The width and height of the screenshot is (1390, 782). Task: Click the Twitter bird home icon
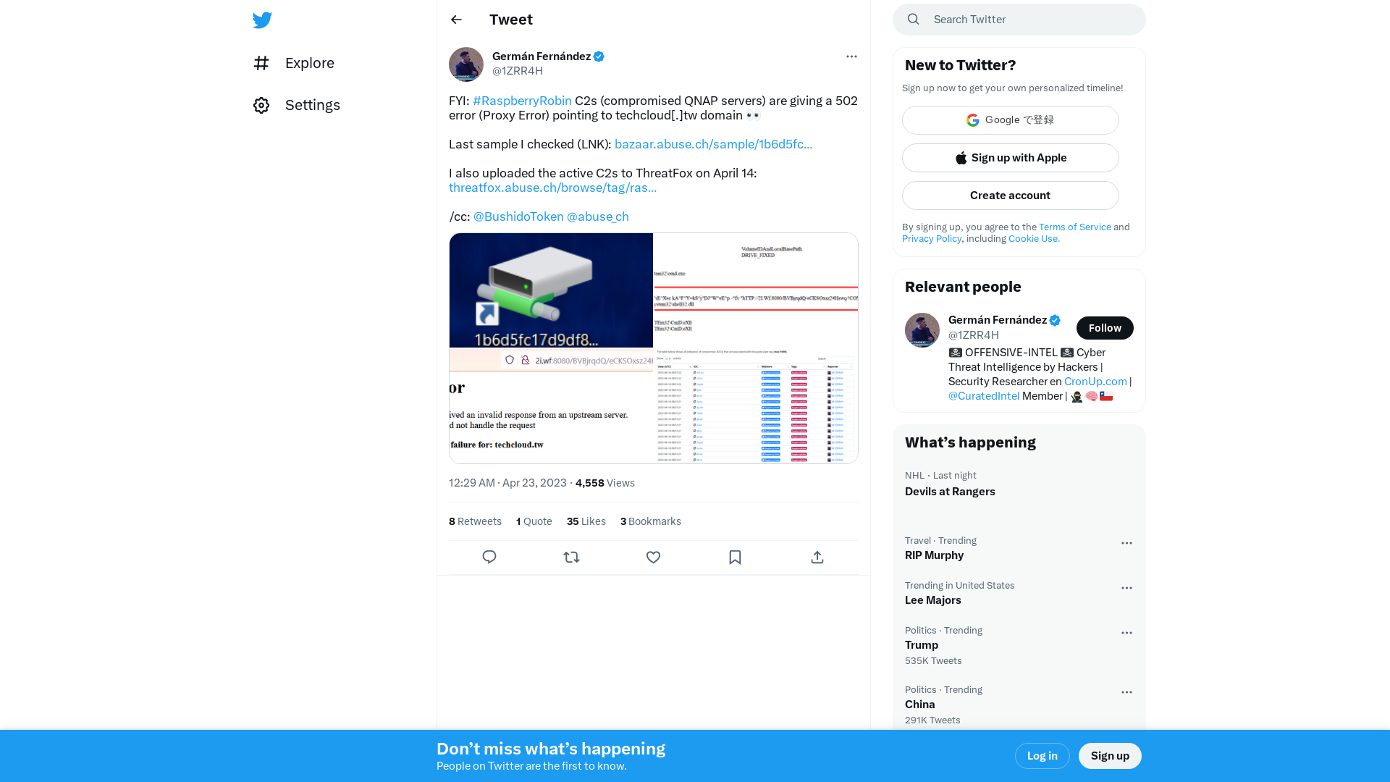261,20
